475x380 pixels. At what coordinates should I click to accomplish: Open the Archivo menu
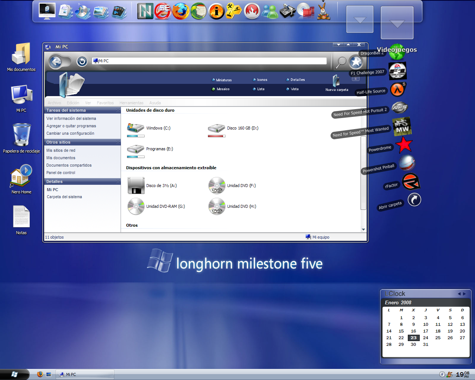tap(54, 103)
